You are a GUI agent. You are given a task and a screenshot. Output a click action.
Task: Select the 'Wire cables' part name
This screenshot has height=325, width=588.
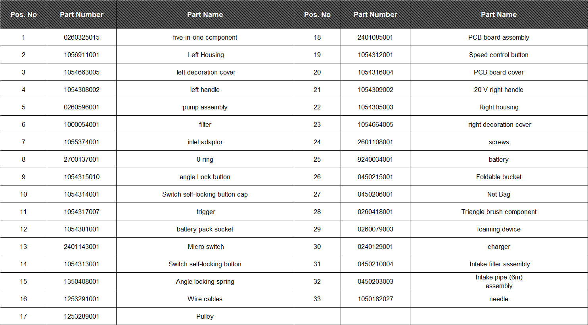[205, 299]
